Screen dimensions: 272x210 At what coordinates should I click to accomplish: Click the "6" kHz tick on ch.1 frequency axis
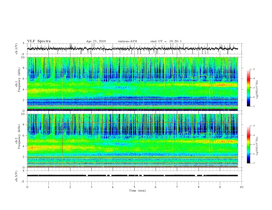click(24, 79)
